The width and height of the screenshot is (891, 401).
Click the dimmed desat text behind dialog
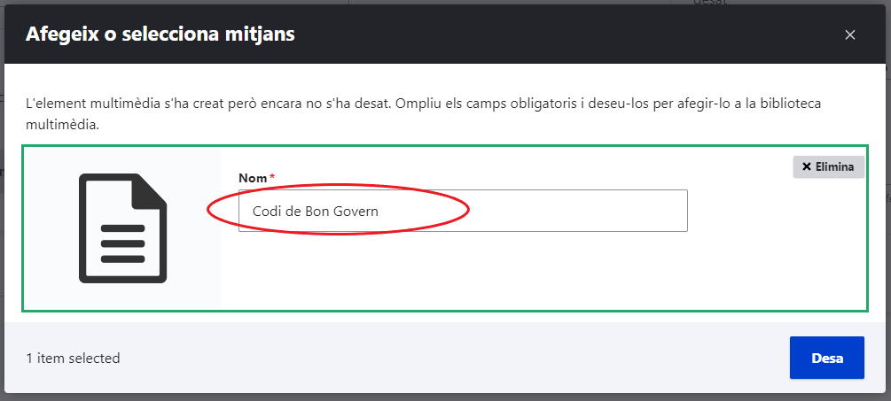tap(710, 3)
